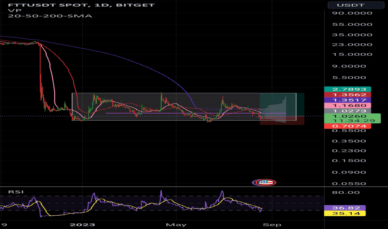The image size is (388, 229).
Task: Click the 1.3562 red SMA price label
Action: (348, 95)
